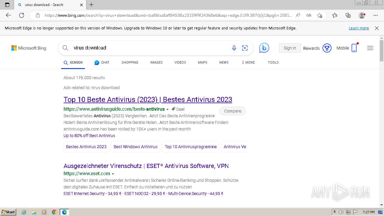Switch to the IMAGES tab

(x=156, y=62)
